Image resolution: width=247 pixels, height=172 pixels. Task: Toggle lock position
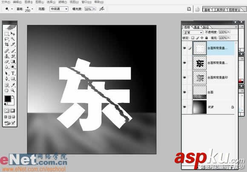tap(202, 38)
